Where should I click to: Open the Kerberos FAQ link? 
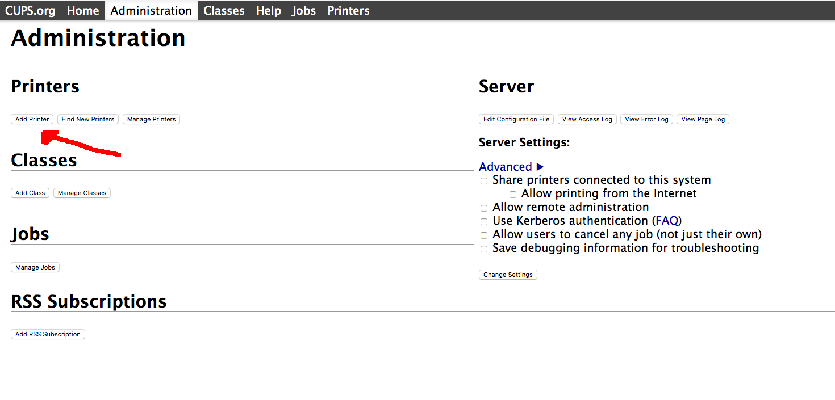click(666, 220)
